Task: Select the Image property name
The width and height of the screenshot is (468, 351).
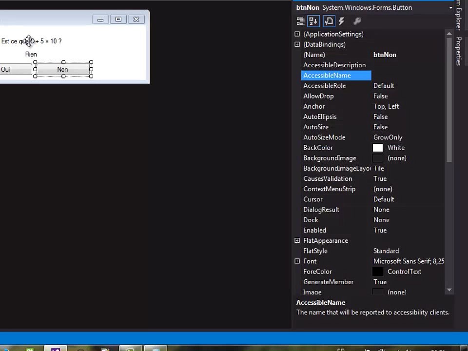Action: (x=312, y=292)
